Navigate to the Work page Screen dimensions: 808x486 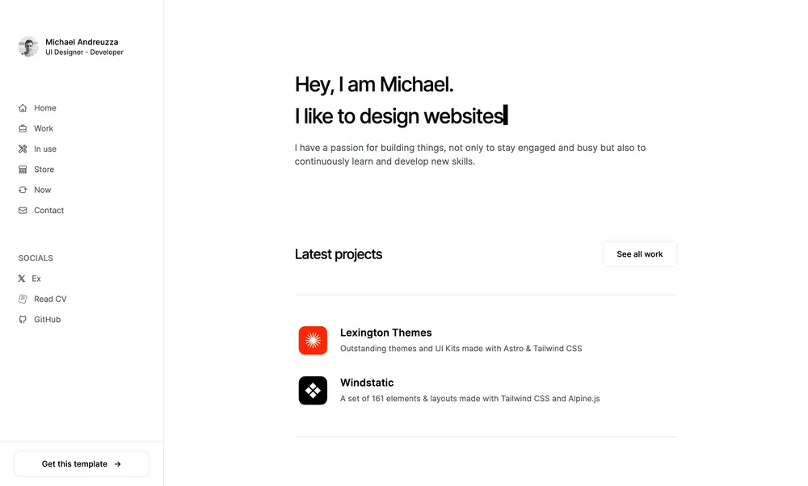tap(42, 128)
